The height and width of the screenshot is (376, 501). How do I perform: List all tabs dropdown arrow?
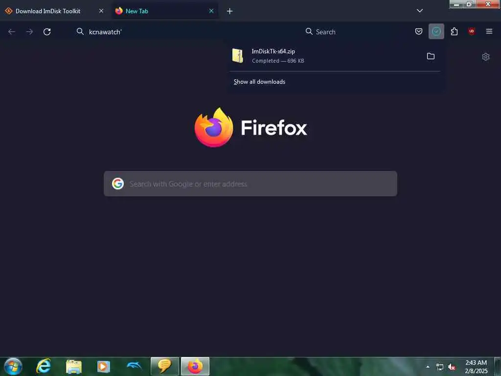(419, 11)
